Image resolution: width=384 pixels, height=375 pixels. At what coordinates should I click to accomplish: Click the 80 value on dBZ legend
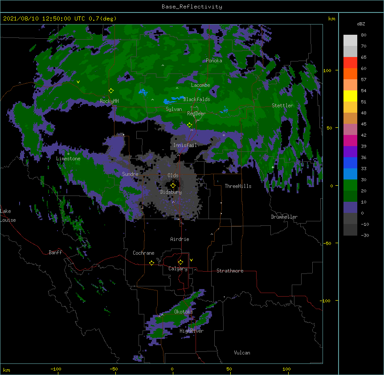(364, 35)
